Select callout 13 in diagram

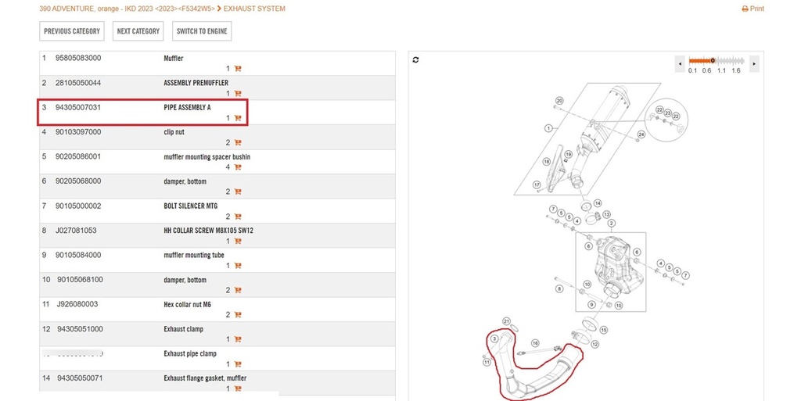pyautogui.click(x=606, y=215)
